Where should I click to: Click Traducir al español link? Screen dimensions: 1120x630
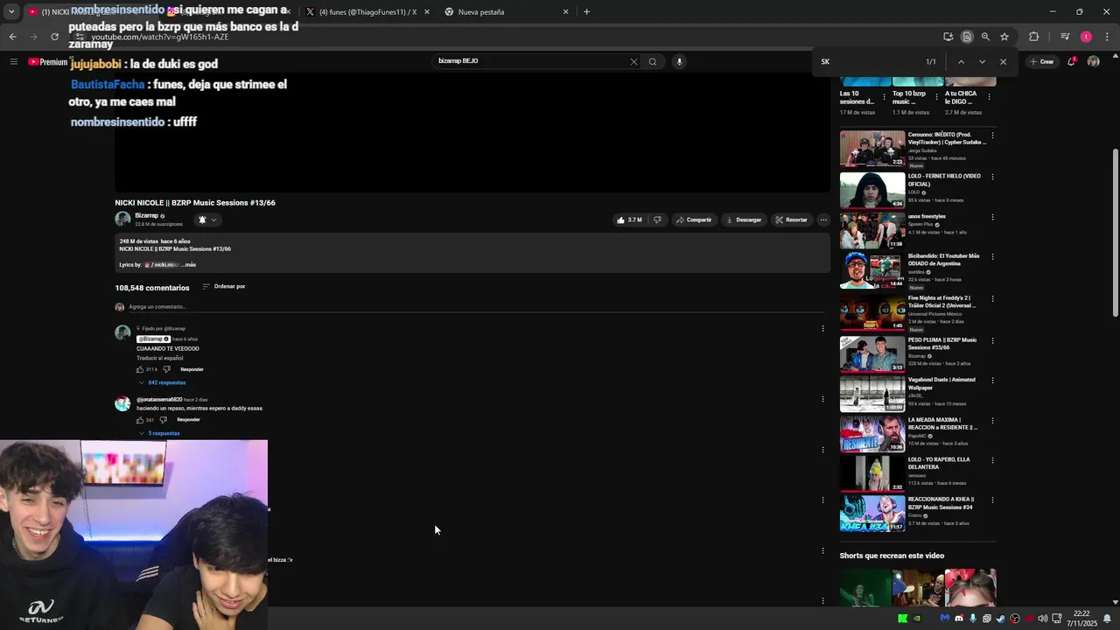pyautogui.click(x=159, y=358)
